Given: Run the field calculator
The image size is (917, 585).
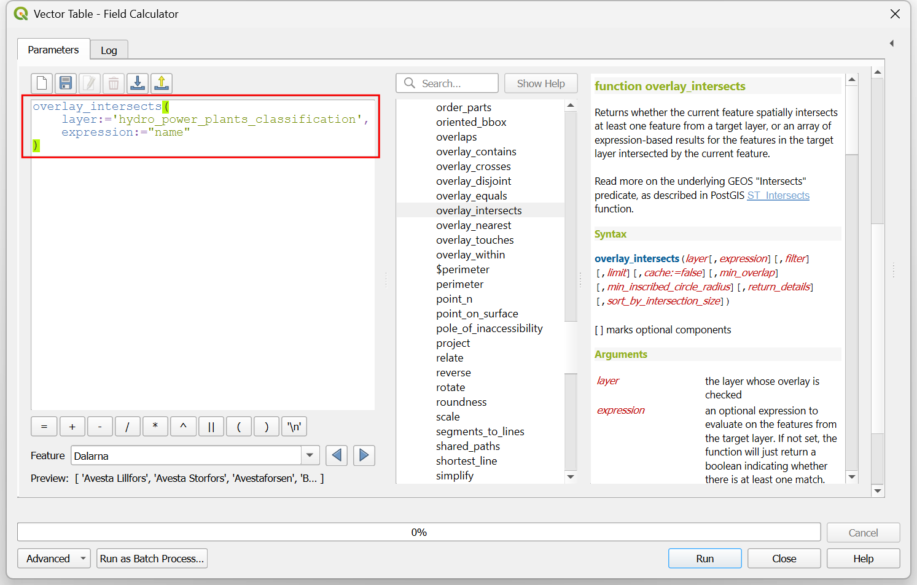Looking at the screenshot, I should (705, 559).
